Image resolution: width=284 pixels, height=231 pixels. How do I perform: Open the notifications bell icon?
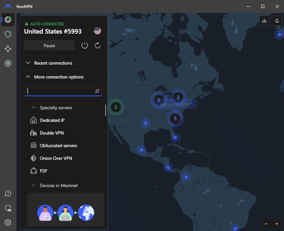(x=277, y=21)
